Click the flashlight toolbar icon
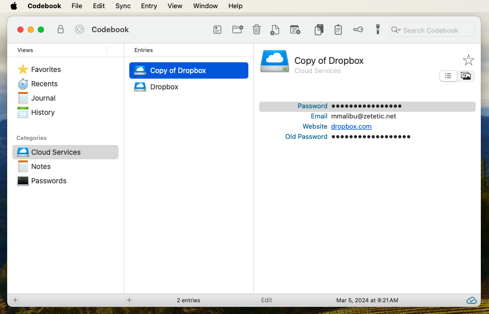This screenshot has width=489, height=314. click(378, 30)
